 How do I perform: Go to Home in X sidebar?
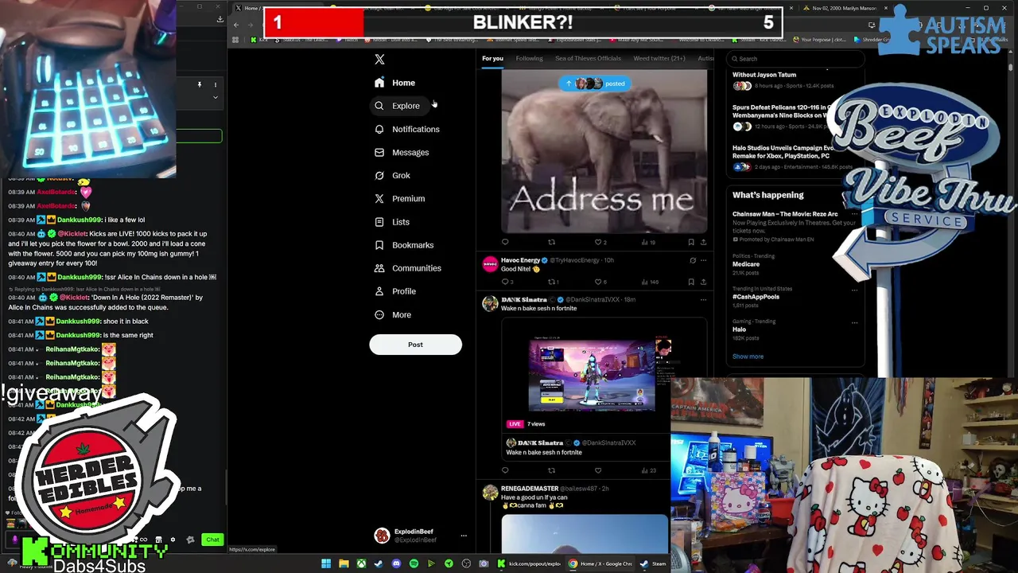395,83
